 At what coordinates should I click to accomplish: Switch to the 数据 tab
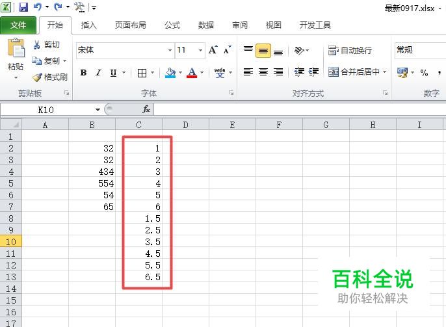[x=206, y=25]
